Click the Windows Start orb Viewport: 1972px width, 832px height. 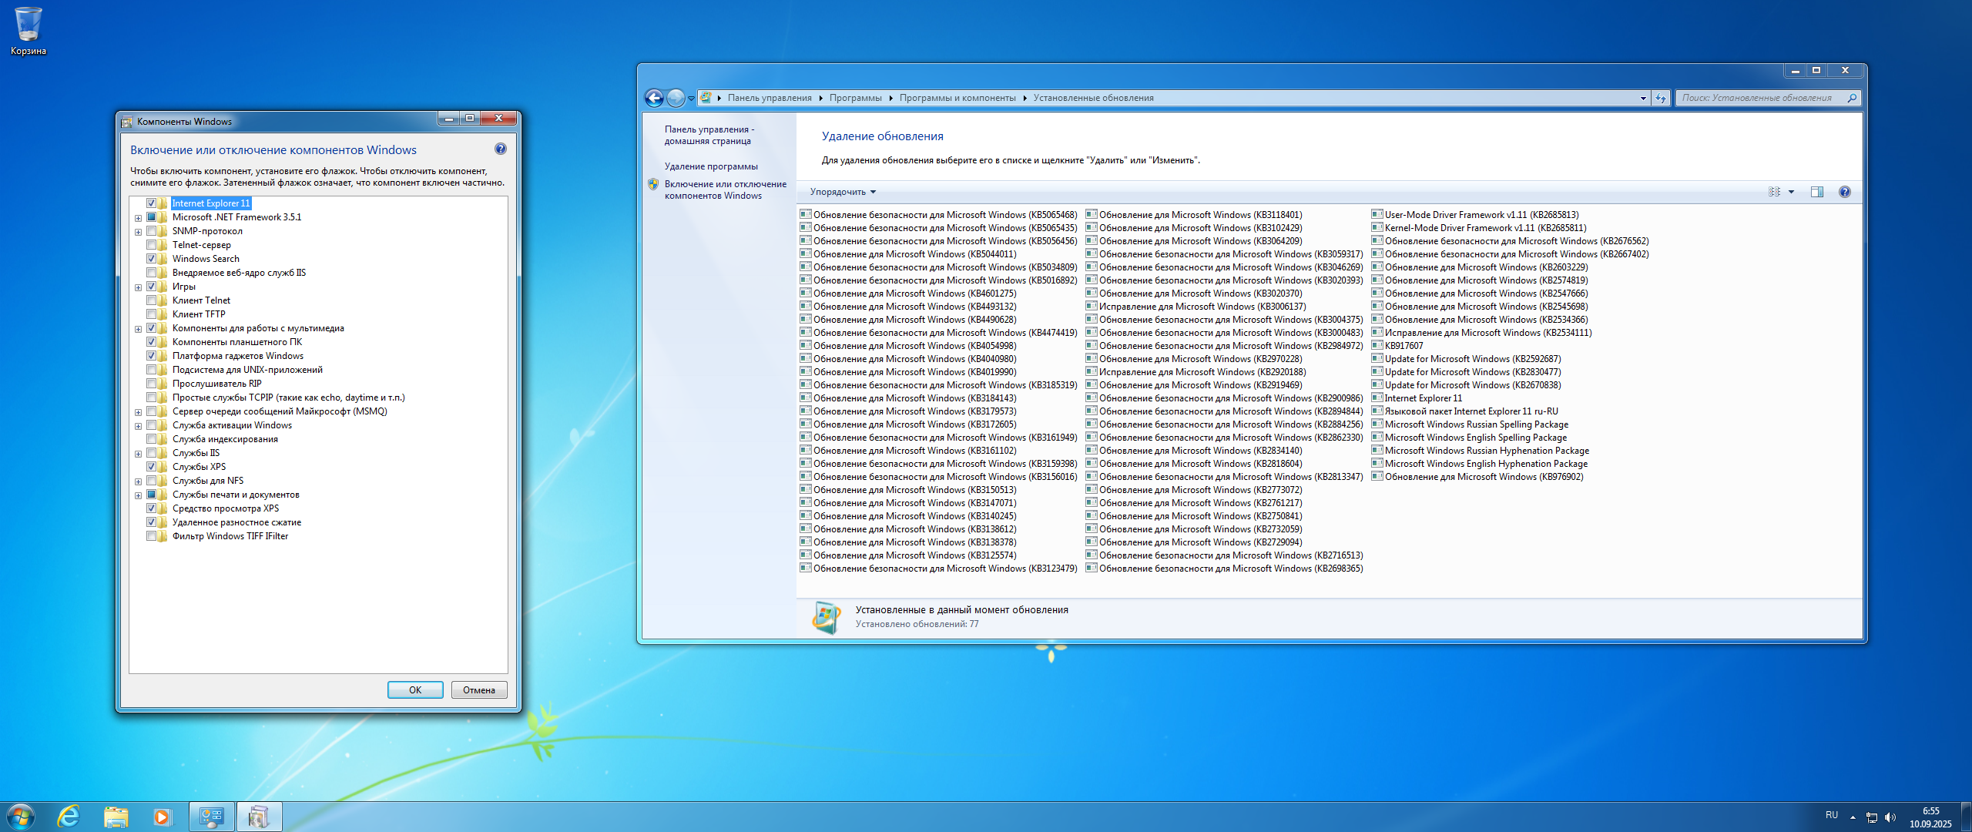coord(20,817)
